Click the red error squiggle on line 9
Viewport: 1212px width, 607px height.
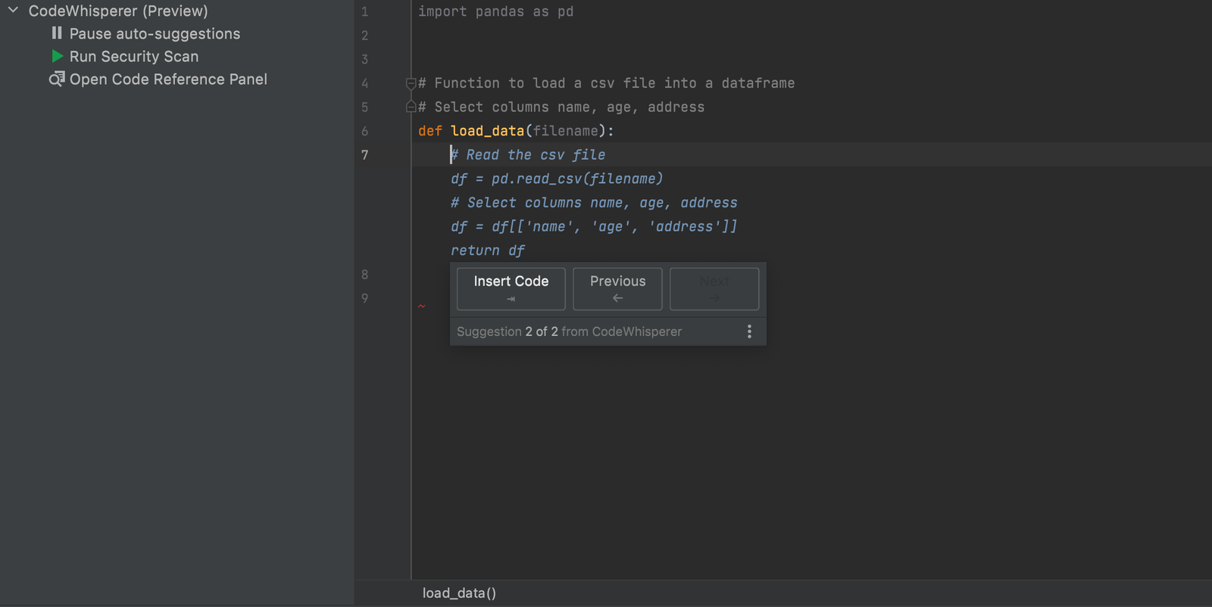coord(422,307)
